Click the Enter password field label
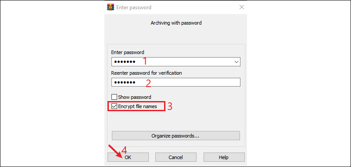The image size is (351, 167). [128, 52]
